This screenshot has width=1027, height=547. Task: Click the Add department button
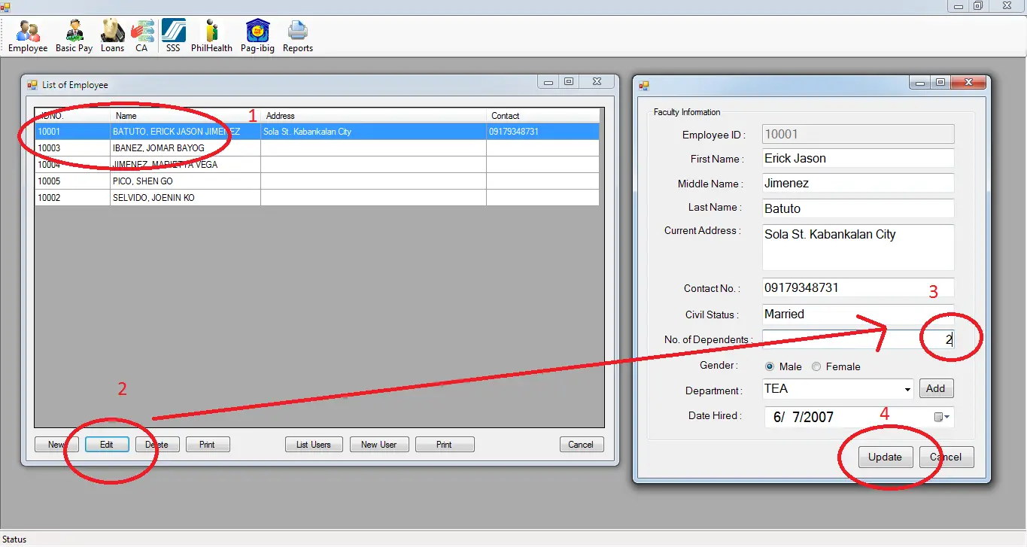tap(936, 389)
